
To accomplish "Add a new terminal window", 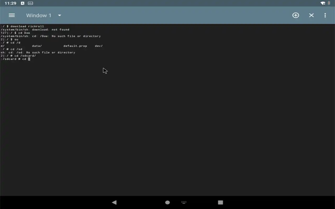I will (295, 15).
